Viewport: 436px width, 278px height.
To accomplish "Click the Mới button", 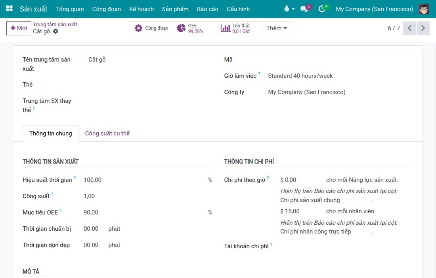I will tap(19, 28).
